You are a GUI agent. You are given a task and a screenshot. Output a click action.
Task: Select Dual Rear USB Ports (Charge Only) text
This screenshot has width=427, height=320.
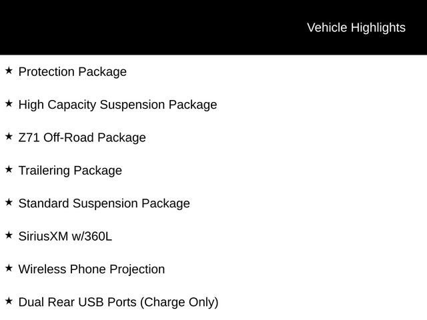click(x=118, y=302)
